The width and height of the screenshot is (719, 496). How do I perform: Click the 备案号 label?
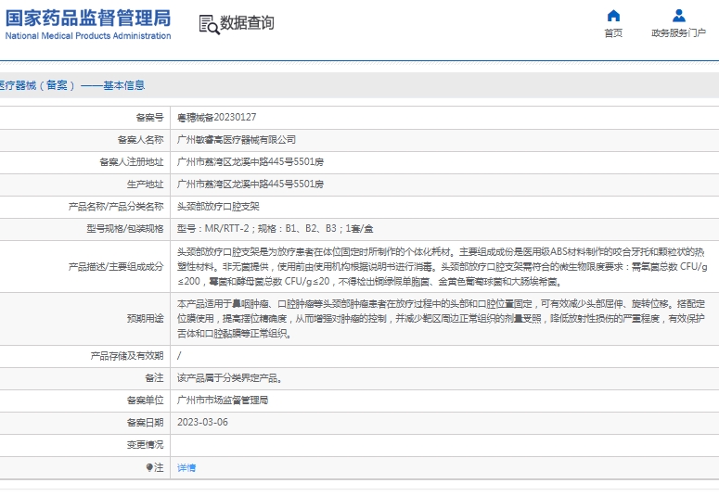[x=150, y=118]
